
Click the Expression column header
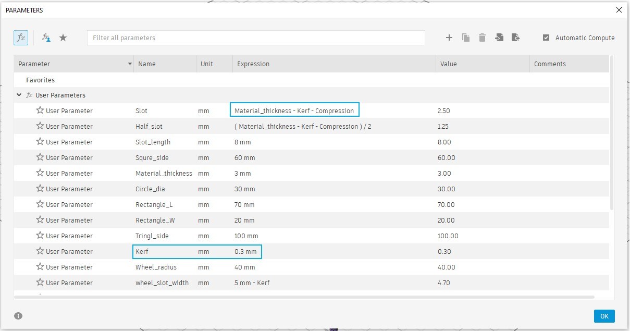[334, 64]
